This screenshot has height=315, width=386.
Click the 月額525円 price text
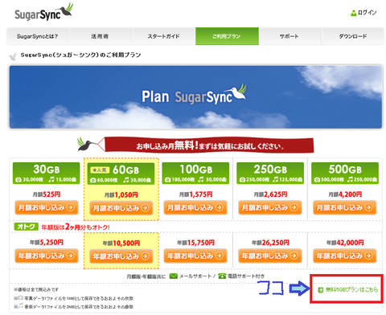click(47, 194)
